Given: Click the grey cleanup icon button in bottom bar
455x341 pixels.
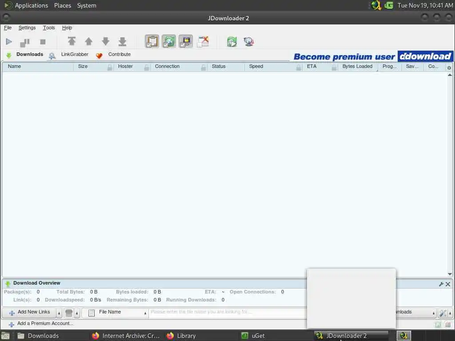Looking at the screenshot, I should 69,313.
